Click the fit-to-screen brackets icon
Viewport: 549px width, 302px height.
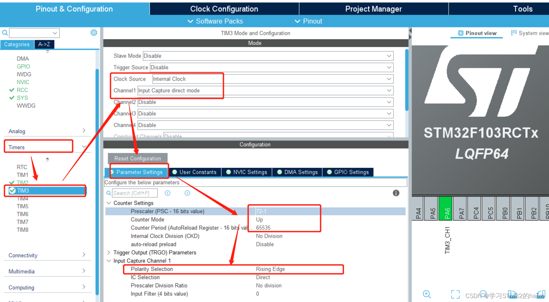pos(455,294)
